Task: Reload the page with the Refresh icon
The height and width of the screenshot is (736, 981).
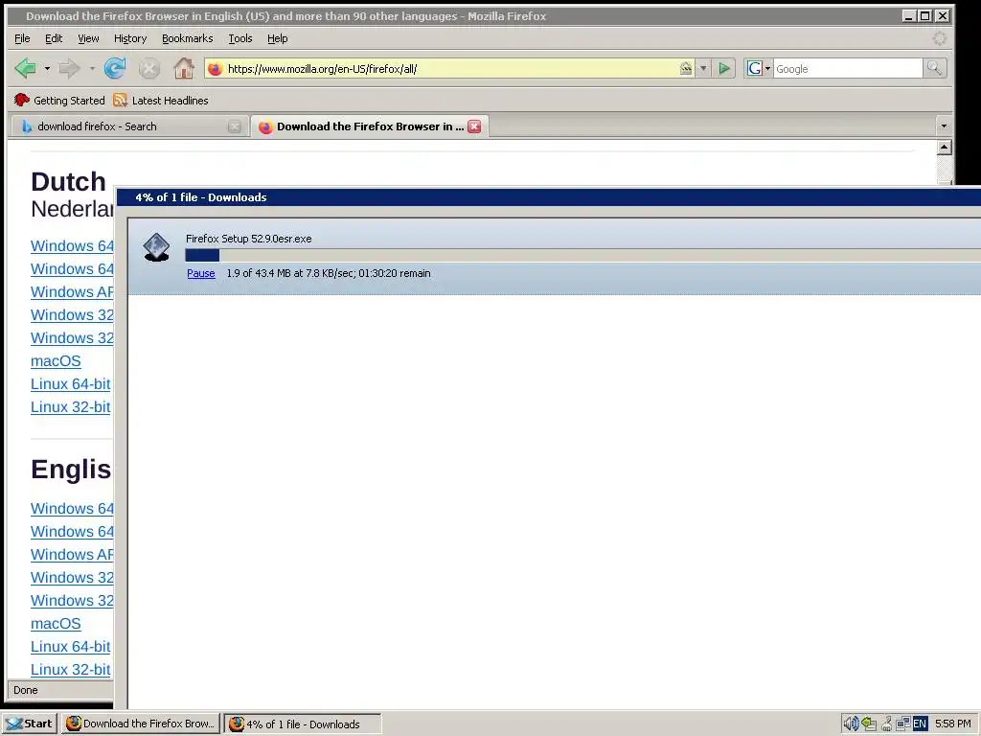Action: 115,68
